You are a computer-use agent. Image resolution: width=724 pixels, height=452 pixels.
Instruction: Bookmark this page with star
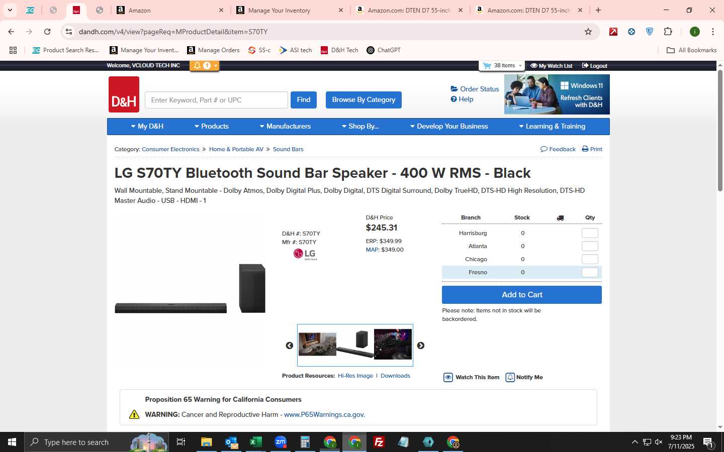pos(588,32)
